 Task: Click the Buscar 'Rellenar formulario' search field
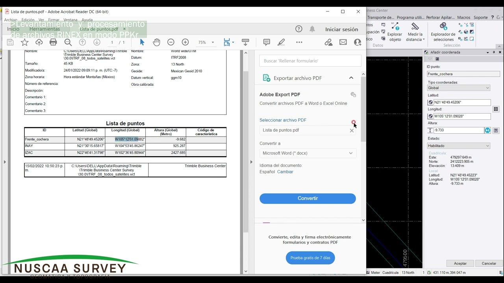pos(310,61)
